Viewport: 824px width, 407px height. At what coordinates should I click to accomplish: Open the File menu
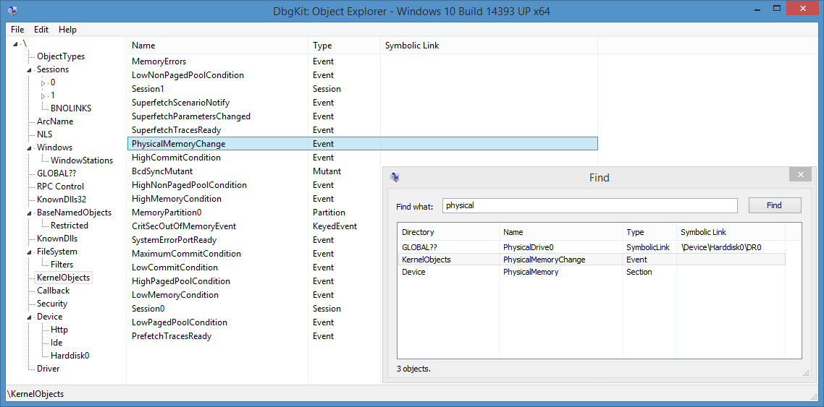coord(17,30)
